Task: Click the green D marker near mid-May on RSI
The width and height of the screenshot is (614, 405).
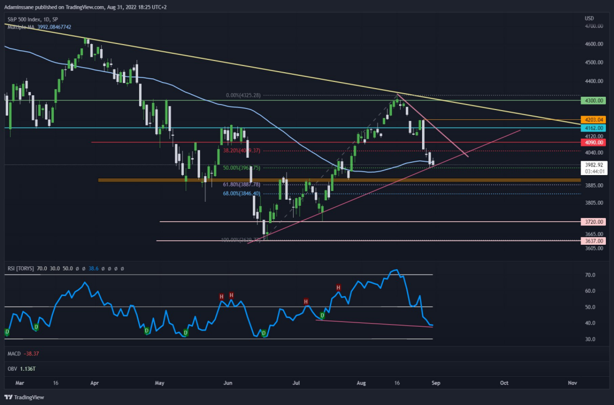Action: click(186, 333)
